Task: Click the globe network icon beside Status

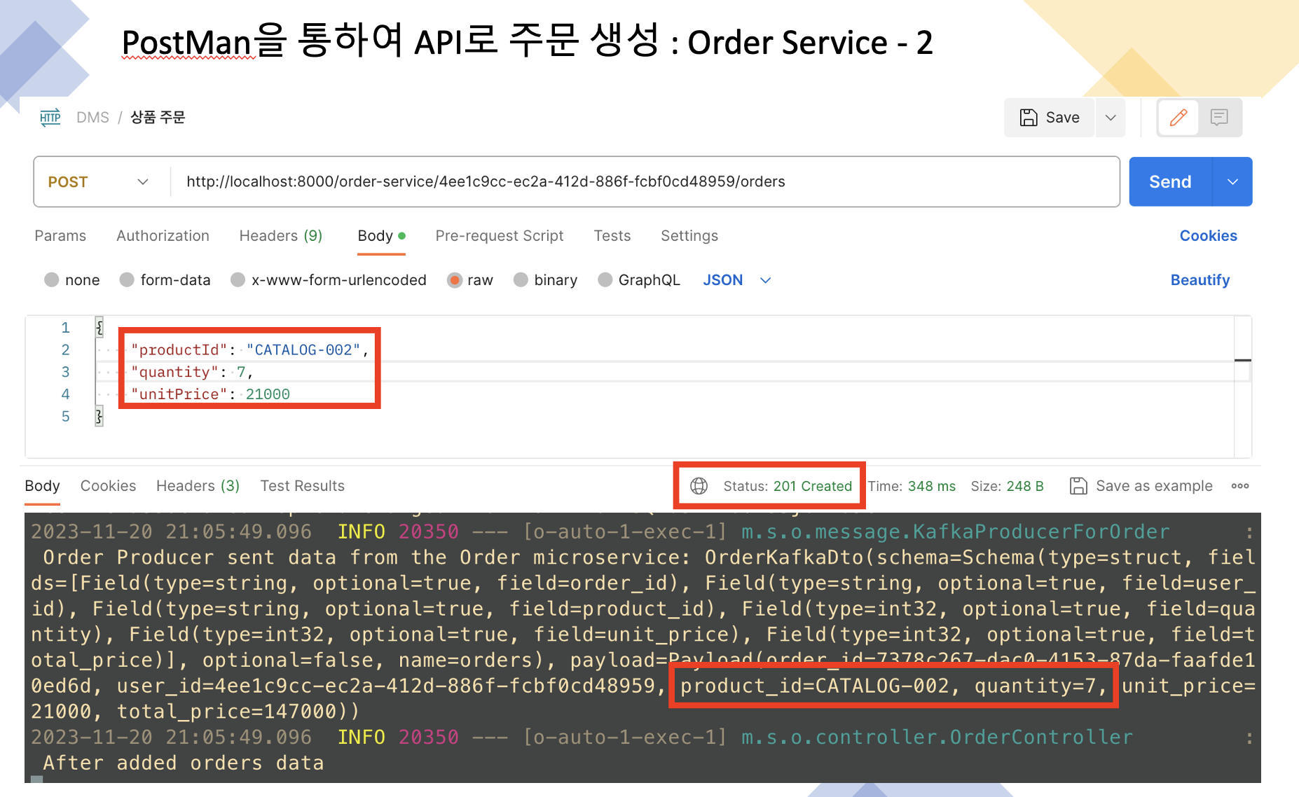Action: [699, 486]
